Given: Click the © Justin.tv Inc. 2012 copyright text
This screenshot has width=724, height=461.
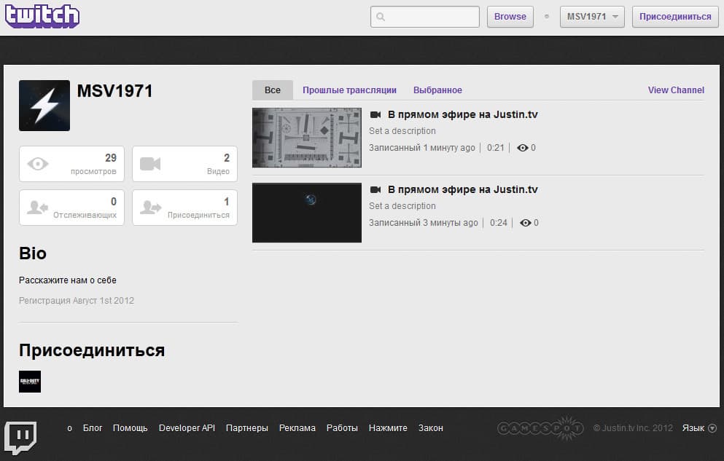Looking at the screenshot, I should click(x=633, y=428).
